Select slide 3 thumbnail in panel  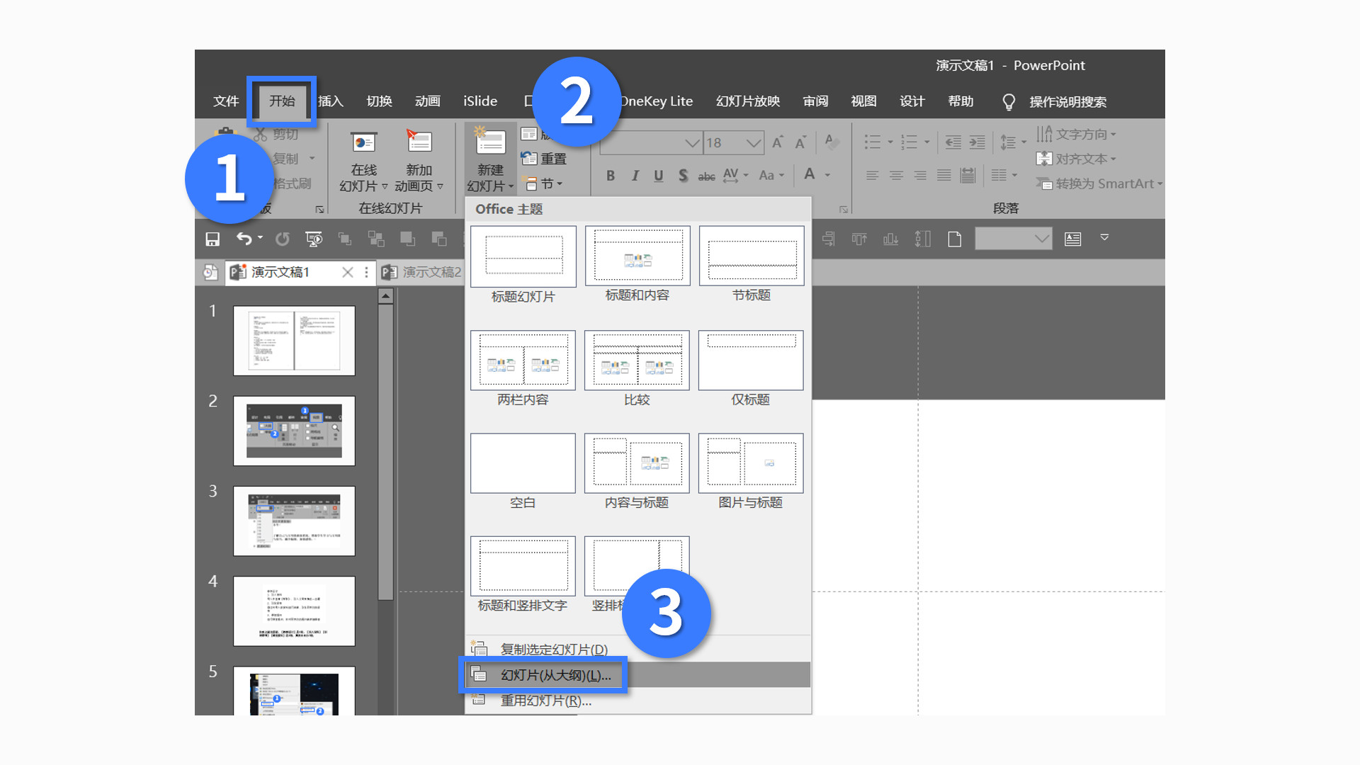[x=294, y=521]
